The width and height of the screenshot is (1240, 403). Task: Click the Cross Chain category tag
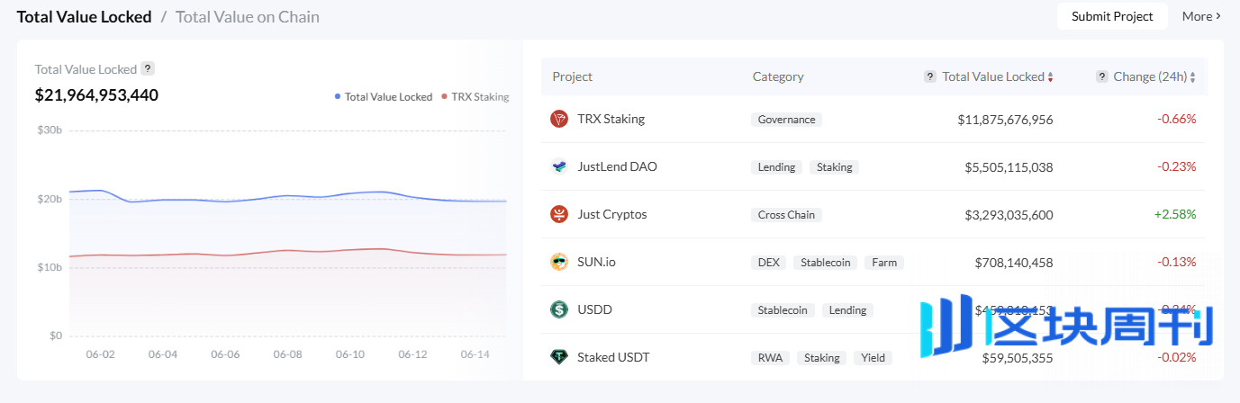(x=787, y=215)
